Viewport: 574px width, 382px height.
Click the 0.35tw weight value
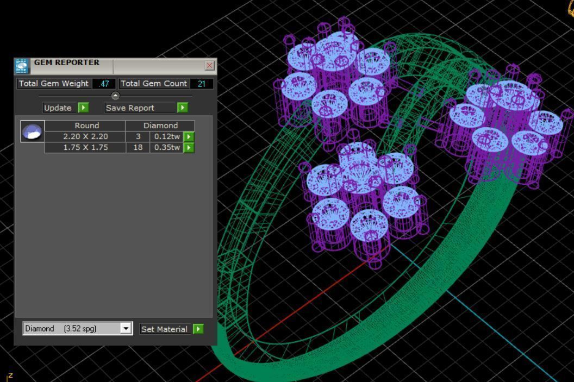166,147
